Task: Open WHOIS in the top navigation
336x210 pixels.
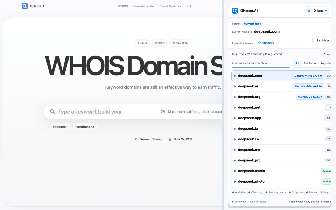Action: click(x=123, y=6)
